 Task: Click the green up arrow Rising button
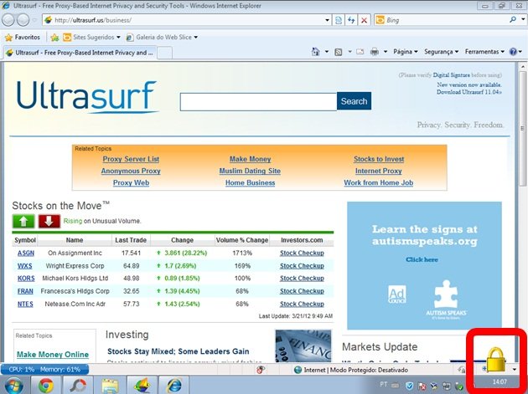23,221
